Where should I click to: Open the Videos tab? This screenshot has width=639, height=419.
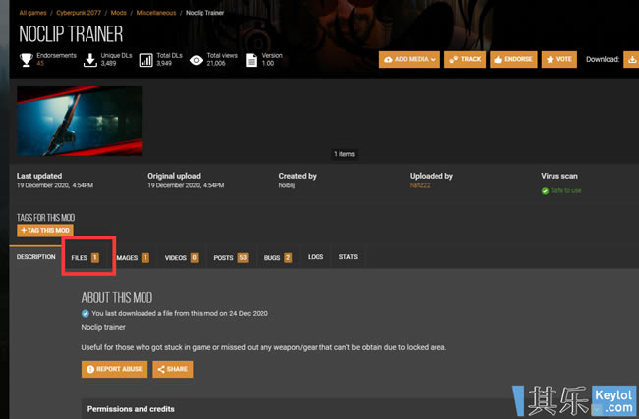click(181, 257)
